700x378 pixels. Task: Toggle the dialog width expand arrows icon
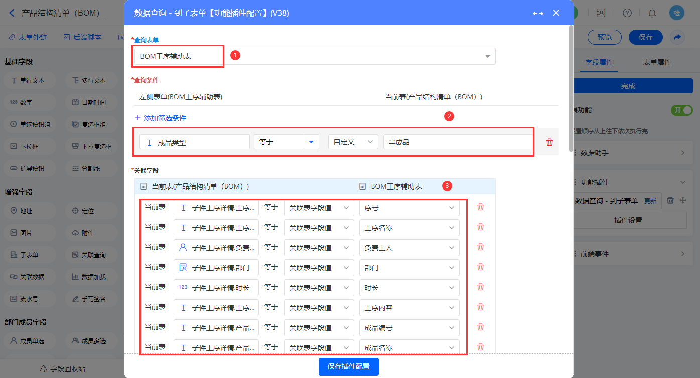pyautogui.click(x=538, y=13)
